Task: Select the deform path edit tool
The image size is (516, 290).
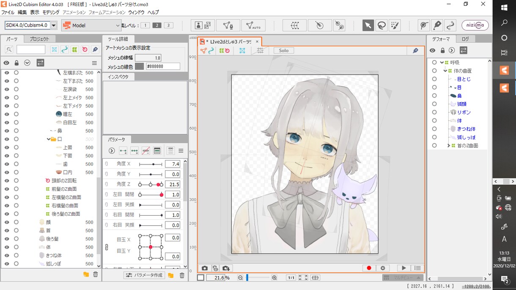Action: click(x=450, y=25)
